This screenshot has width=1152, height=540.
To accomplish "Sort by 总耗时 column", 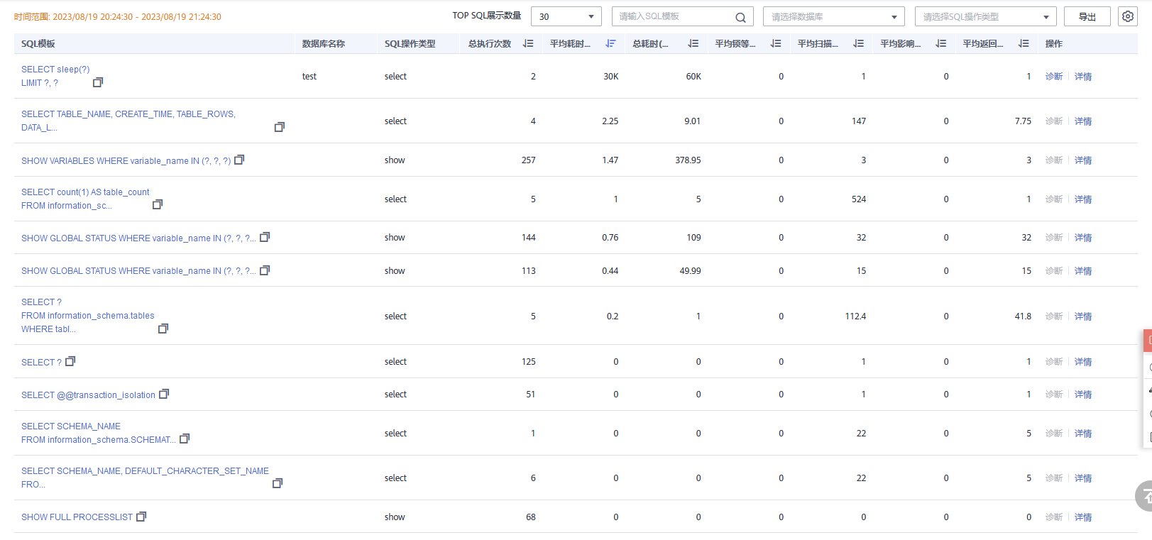I will point(693,43).
